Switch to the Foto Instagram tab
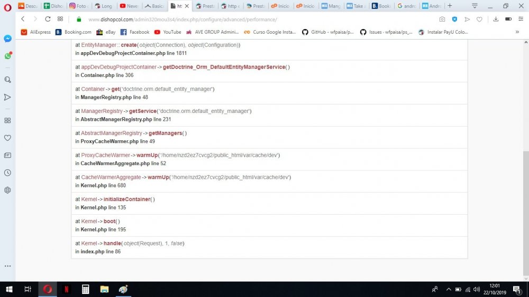 (x=78, y=6)
